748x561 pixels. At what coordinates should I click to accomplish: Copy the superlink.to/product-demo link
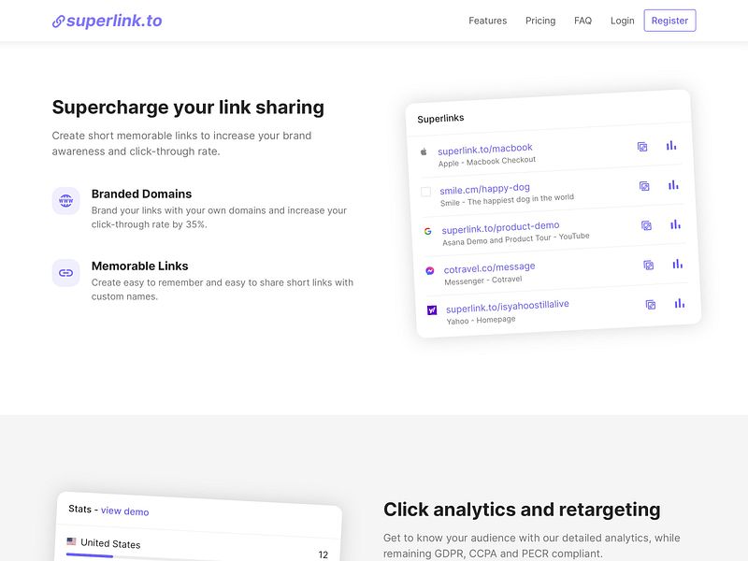(x=646, y=225)
